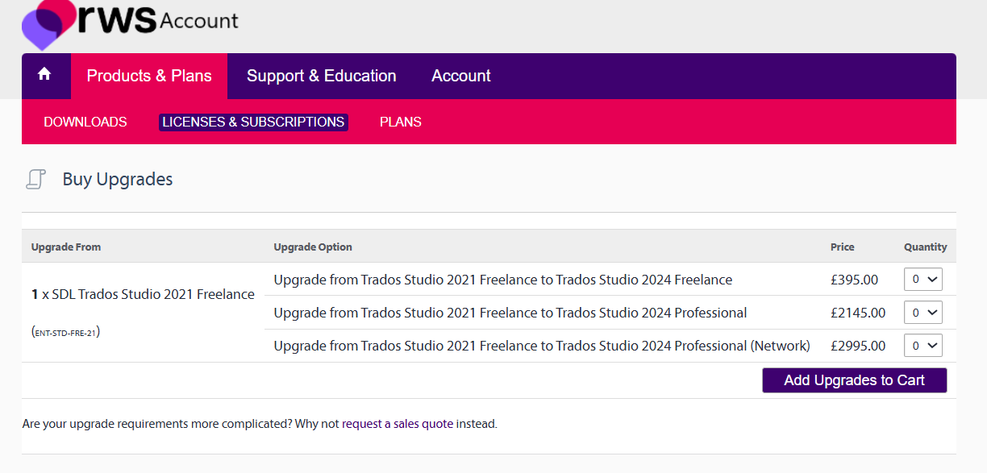Open the Account tab in navigation bar

click(460, 76)
